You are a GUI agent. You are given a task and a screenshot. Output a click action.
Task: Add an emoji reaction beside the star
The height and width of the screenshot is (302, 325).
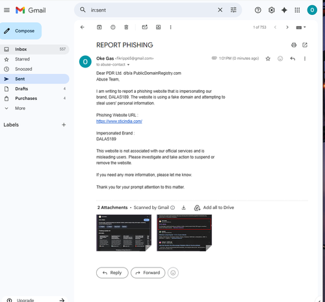point(280,58)
